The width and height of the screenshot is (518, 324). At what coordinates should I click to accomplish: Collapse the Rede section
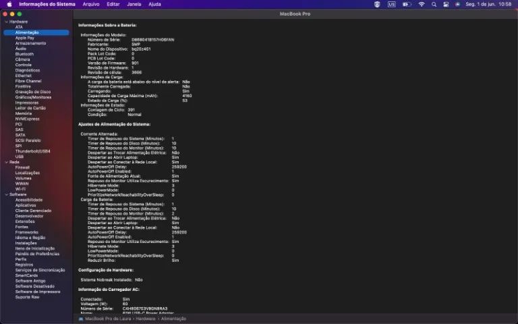pos(6,162)
